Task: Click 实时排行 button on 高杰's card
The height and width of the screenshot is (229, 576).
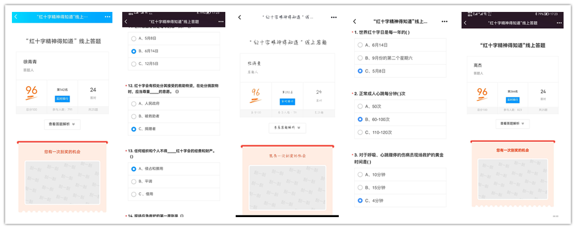Action: [x=512, y=99]
